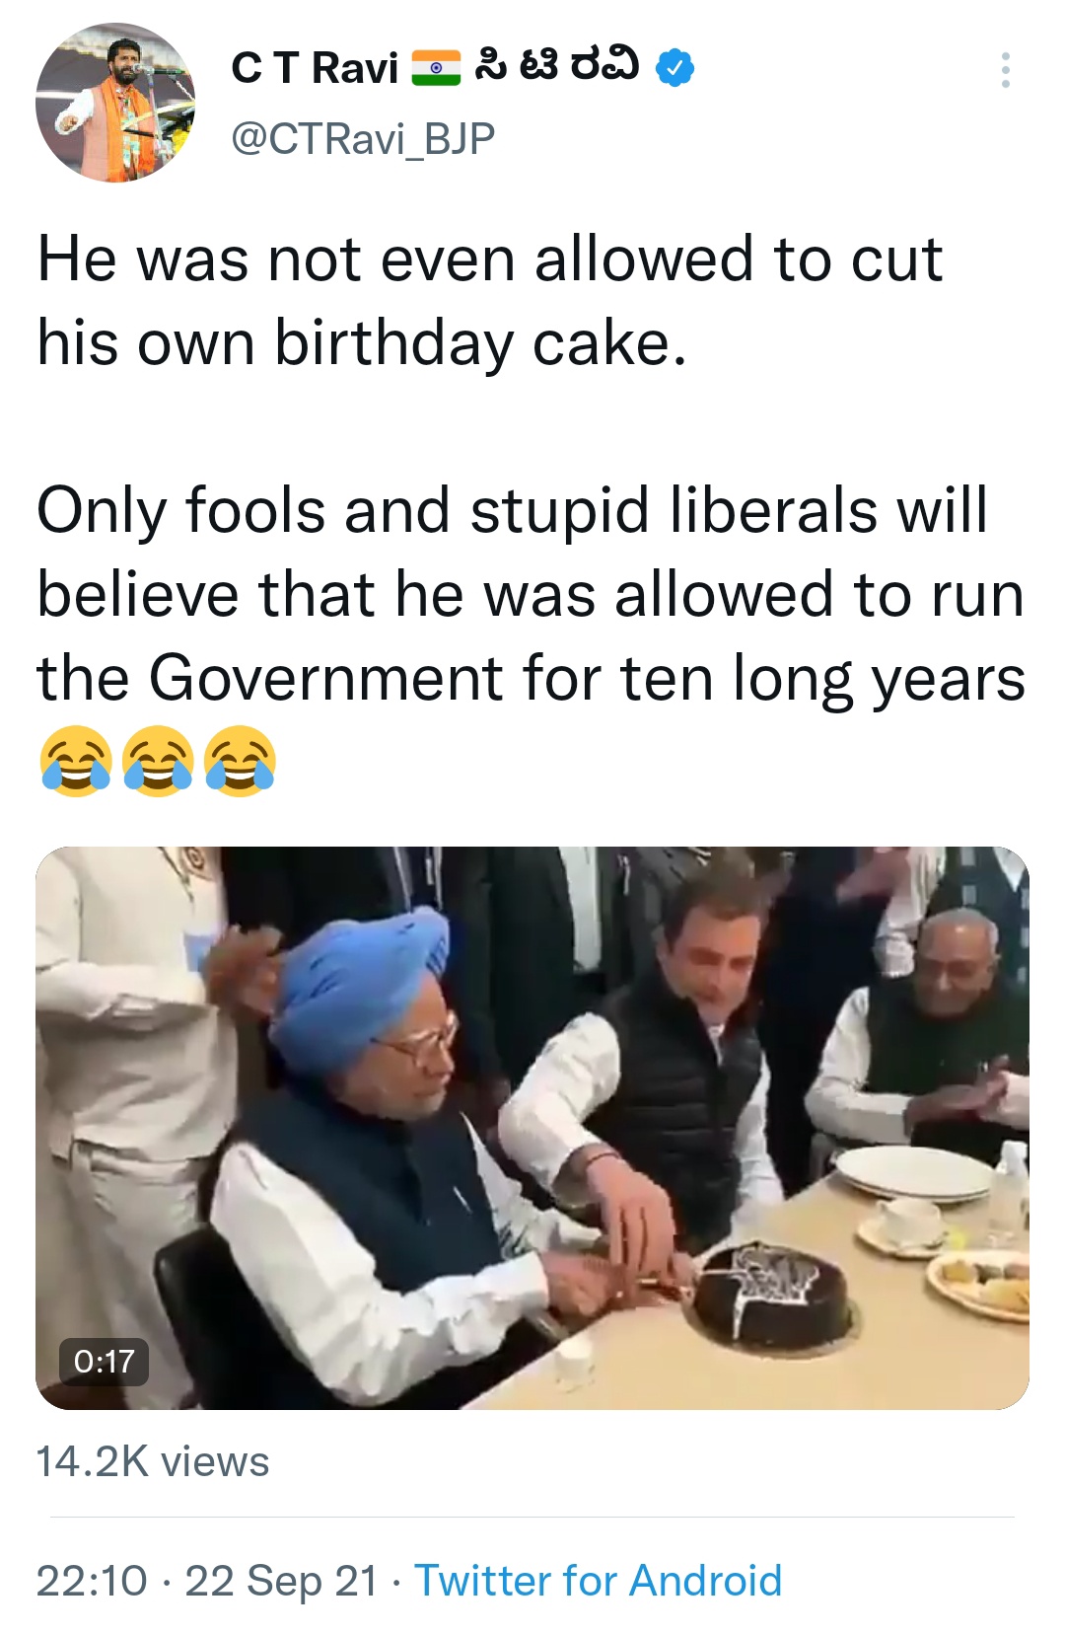The image size is (1065, 1634).
Task: Click the "22 Sep 21" date
Action: pos(281,1581)
